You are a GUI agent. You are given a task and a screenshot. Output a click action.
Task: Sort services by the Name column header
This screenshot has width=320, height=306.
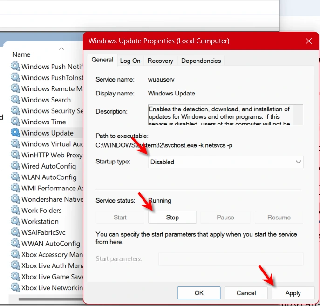click(x=21, y=54)
